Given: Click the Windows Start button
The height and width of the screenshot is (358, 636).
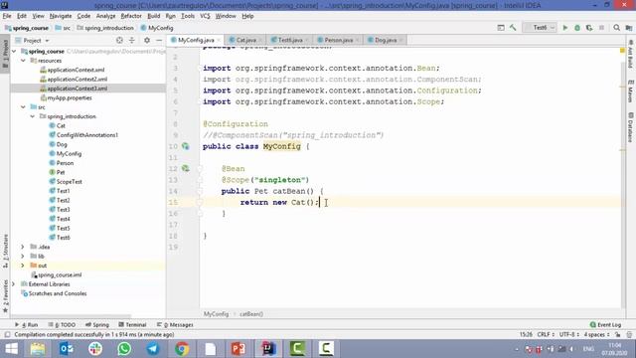Looking at the screenshot, I should (11, 349).
